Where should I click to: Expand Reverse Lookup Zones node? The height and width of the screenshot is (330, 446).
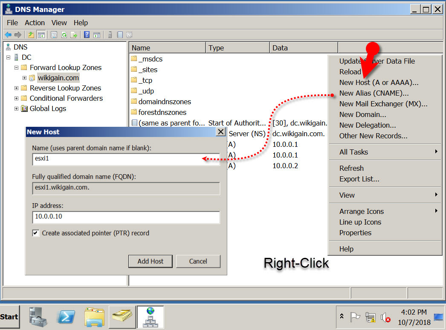[17, 88]
